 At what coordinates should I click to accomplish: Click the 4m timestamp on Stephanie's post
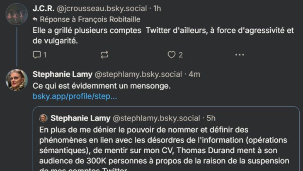tap(194, 75)
